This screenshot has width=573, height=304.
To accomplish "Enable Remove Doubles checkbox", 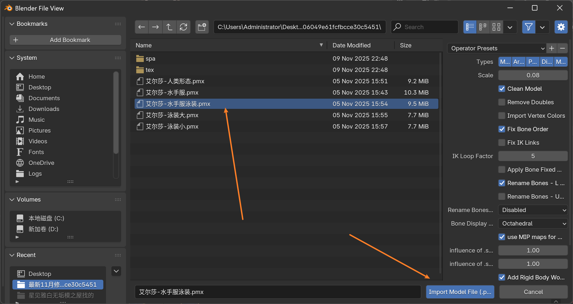I will [x=502, y=102].
